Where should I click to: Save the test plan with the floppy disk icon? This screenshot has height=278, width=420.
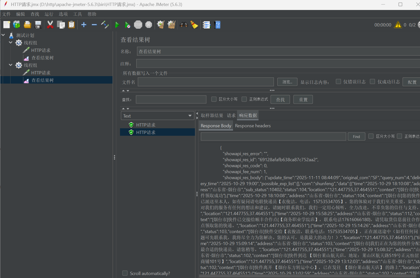pos(38,25)
